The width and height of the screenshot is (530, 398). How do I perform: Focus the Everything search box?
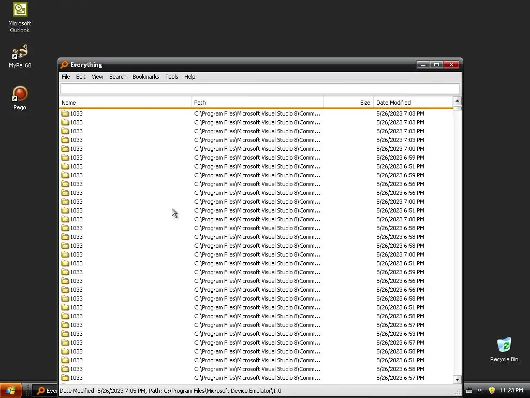click(260, 89)
